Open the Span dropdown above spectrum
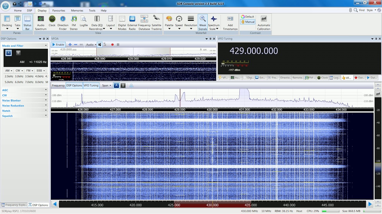Image resolution: width=382 pixels, height=214 pixels. pyautogui.click(x=107, y=85)
